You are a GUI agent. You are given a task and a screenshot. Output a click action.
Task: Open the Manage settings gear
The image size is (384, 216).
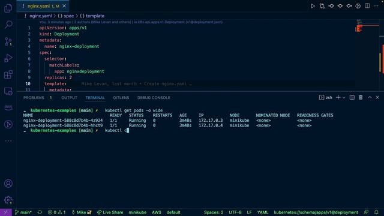[x=8, y=200]
